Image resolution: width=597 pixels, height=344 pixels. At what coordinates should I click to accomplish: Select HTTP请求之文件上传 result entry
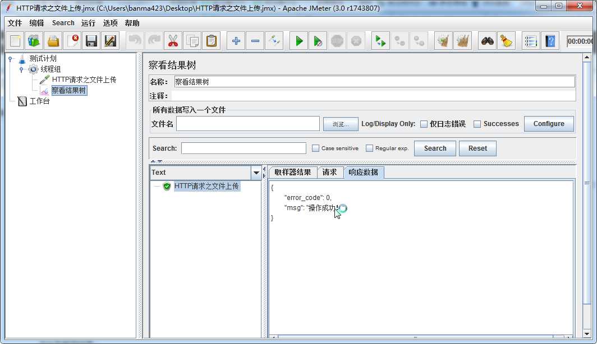pos(206,186)
